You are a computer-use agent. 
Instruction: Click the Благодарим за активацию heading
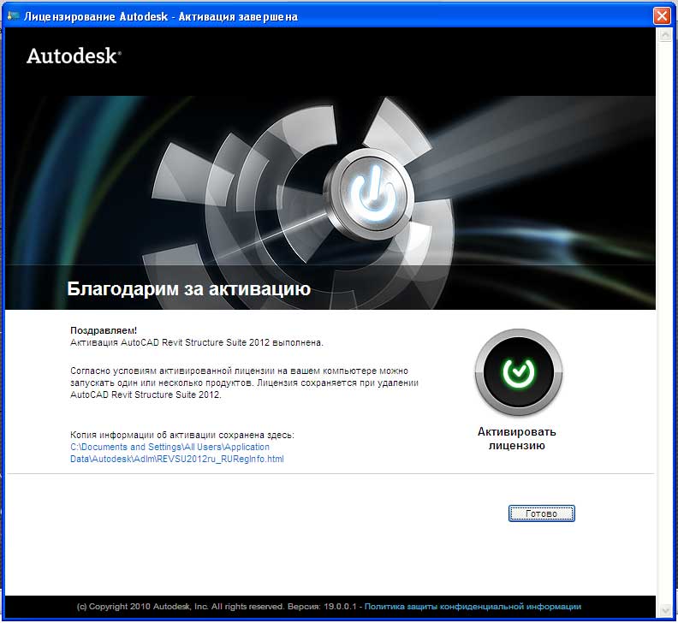[x=188, y=289]
